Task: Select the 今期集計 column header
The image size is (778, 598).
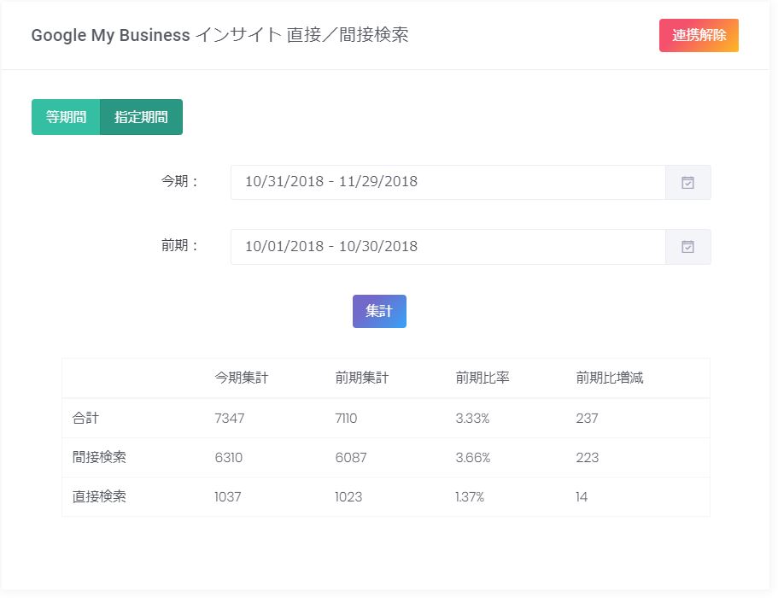Action: [242, 378]
